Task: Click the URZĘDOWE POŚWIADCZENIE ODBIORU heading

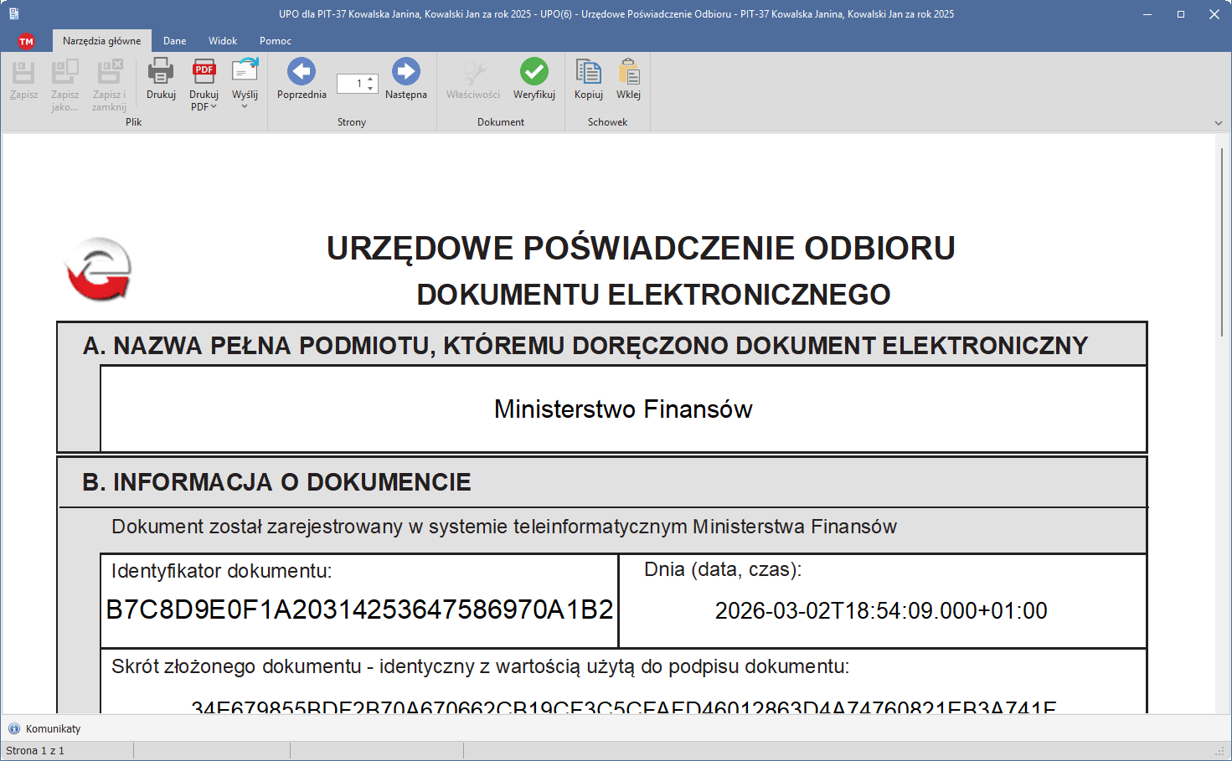Action: pos(641,248)
